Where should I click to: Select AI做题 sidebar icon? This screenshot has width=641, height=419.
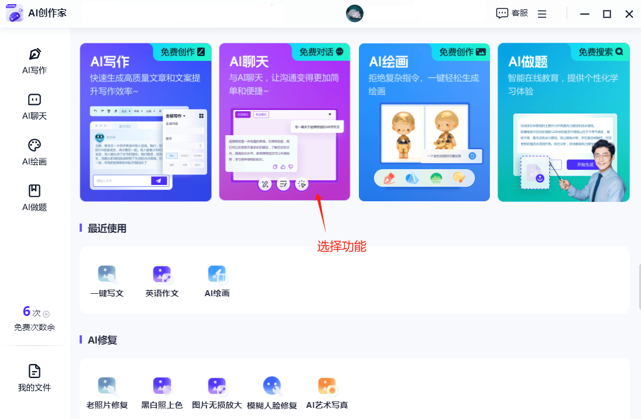tap(35, 197)
